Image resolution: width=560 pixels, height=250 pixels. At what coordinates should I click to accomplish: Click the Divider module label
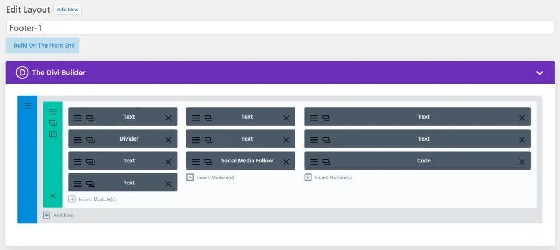(129, 138)
